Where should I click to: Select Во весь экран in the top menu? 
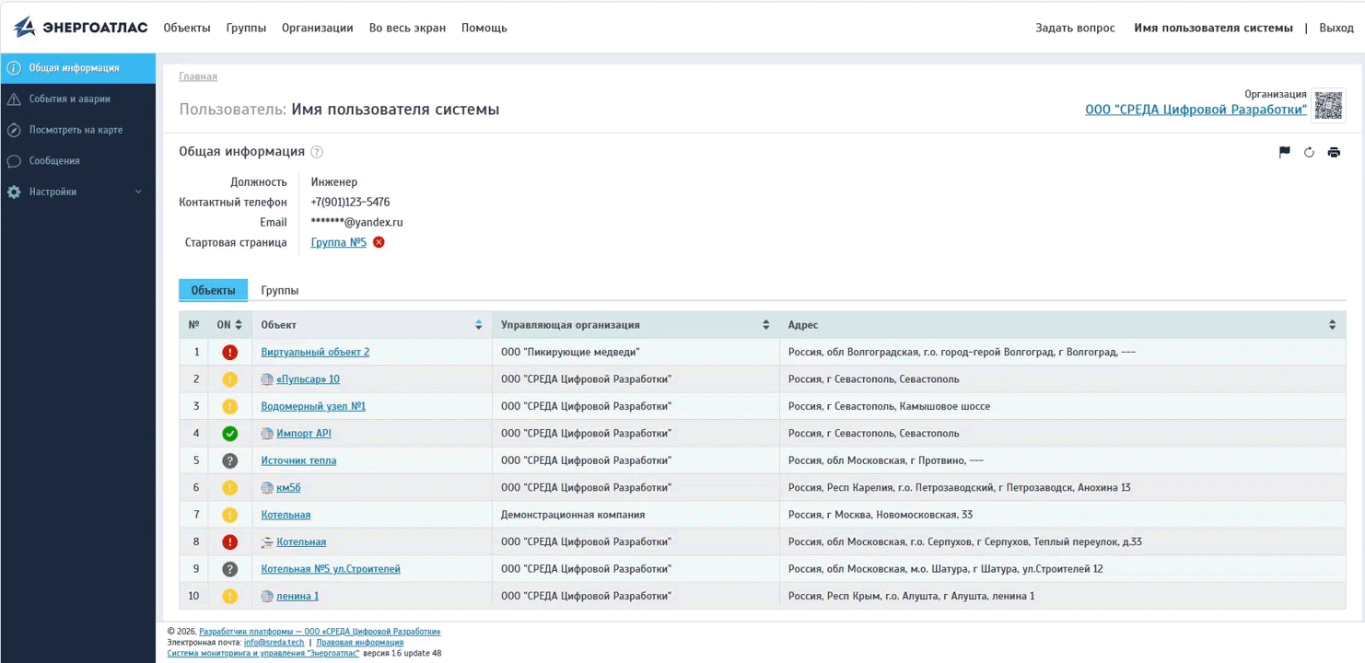tap(407, 28)
